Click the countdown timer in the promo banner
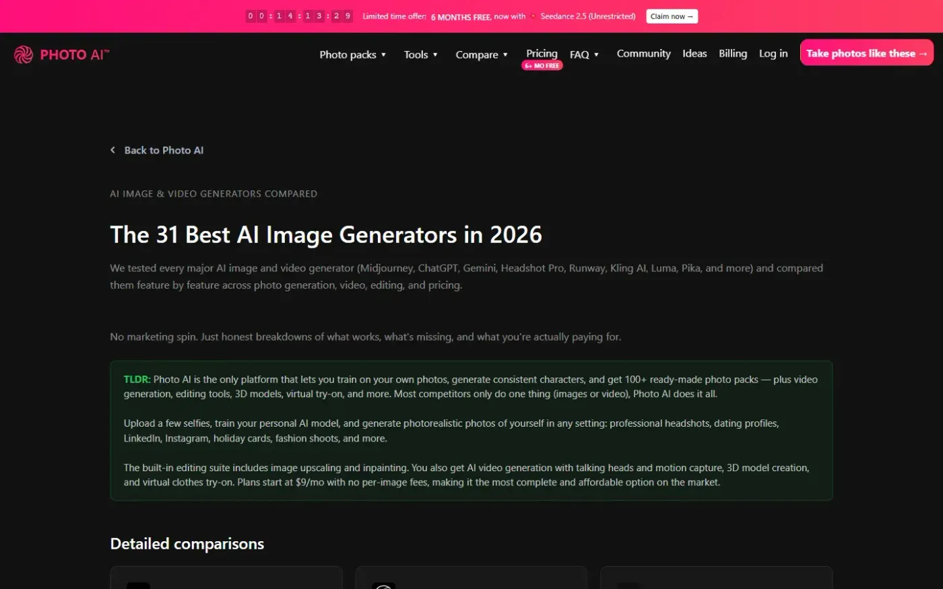The height and width of the screenshot is (589, 943). tap(299, 16)
